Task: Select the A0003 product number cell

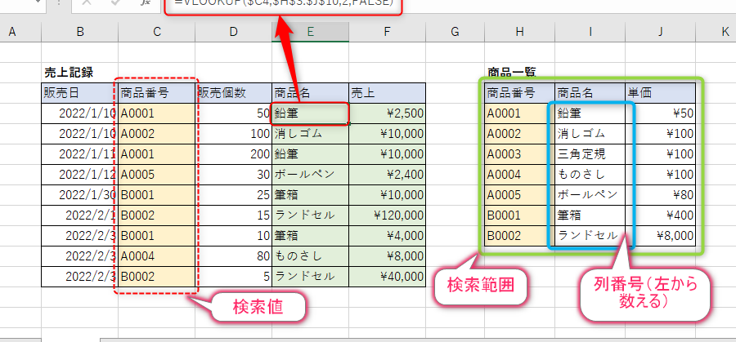Action: click(519, 154)
